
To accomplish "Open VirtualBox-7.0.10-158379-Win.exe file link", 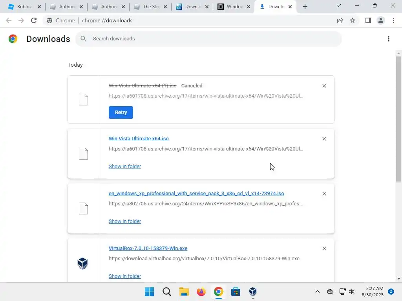I will [148, 248].
